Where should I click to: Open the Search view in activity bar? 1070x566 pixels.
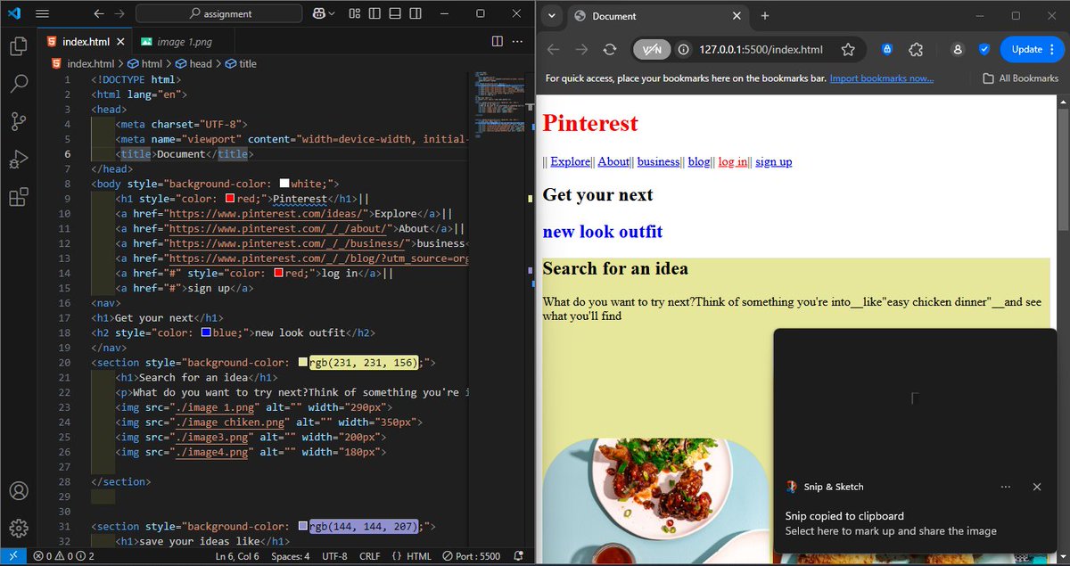pos(19,84)
